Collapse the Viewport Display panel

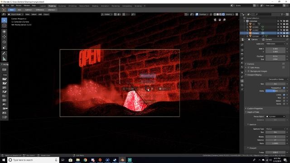pos(254,75)
